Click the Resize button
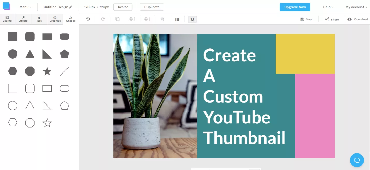Viewport: 370px width, 170px height. 123,7
